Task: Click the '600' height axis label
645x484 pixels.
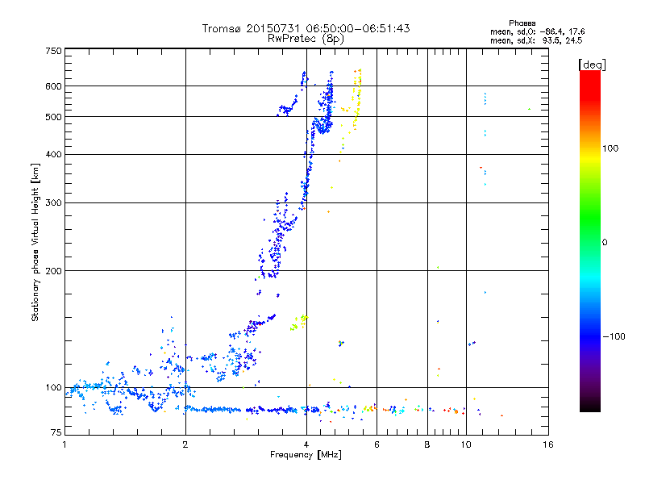Action: pos(53,86)
